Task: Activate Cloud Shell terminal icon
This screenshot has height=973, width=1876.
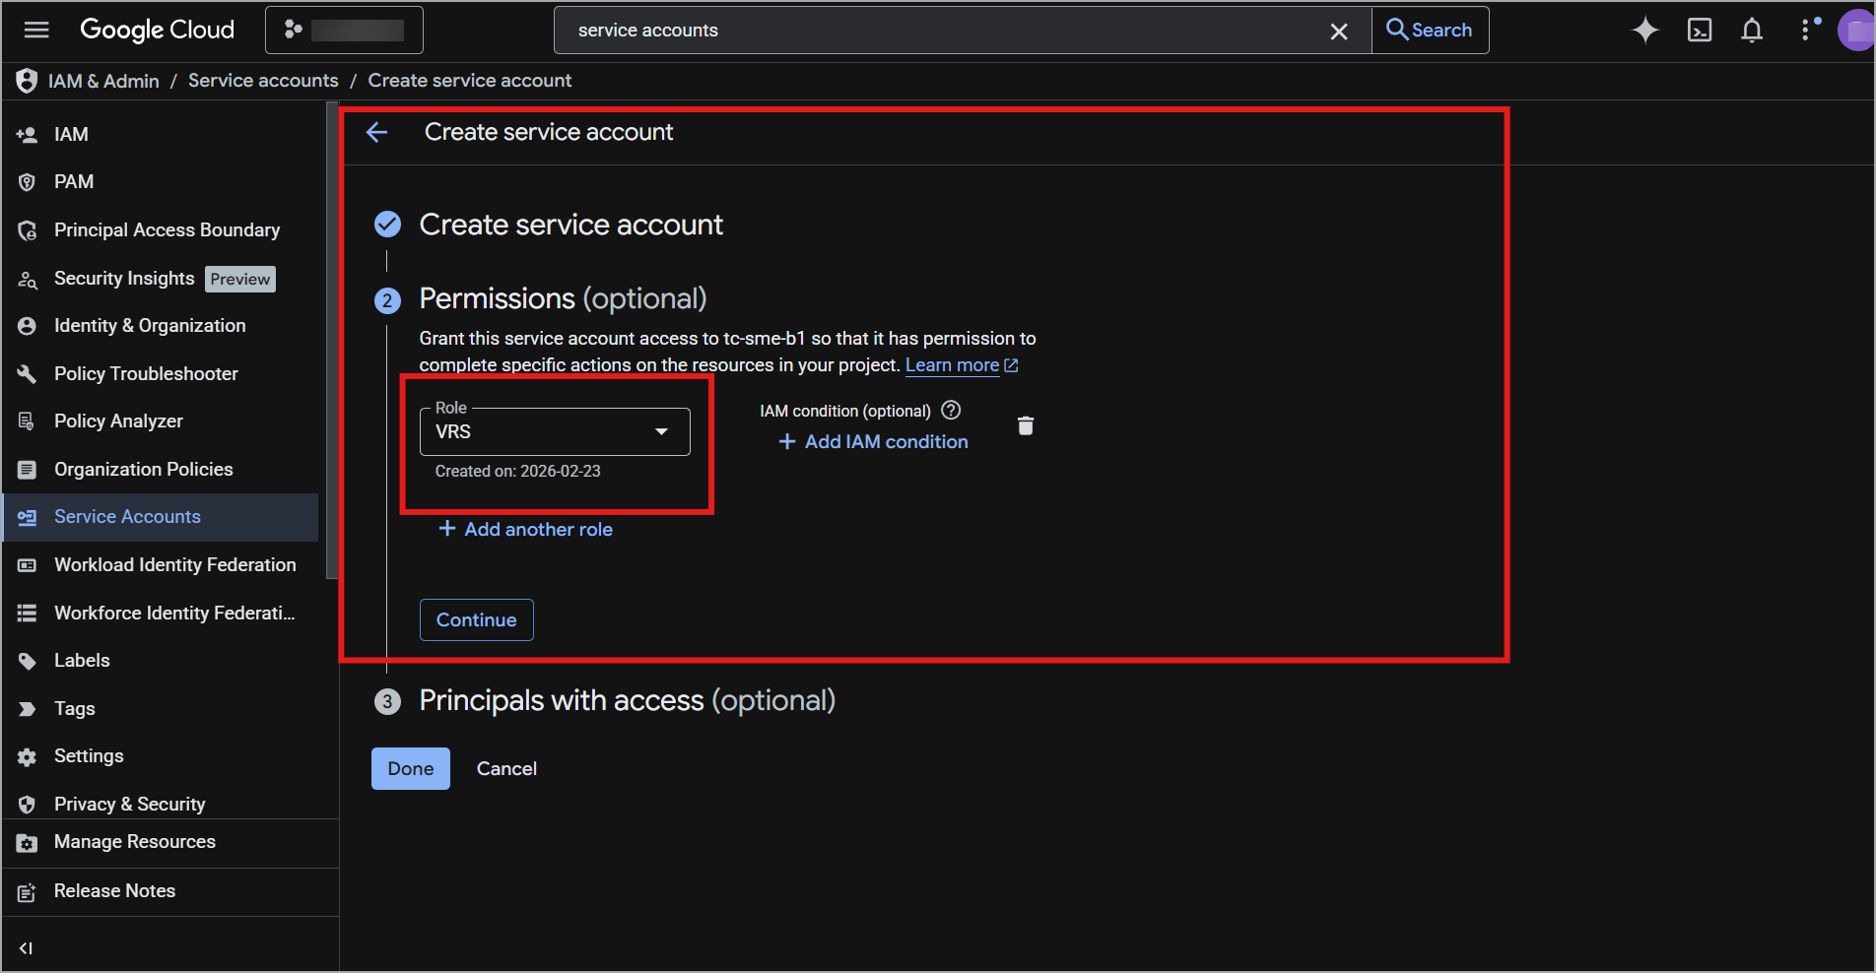Action: point(1700,31)
